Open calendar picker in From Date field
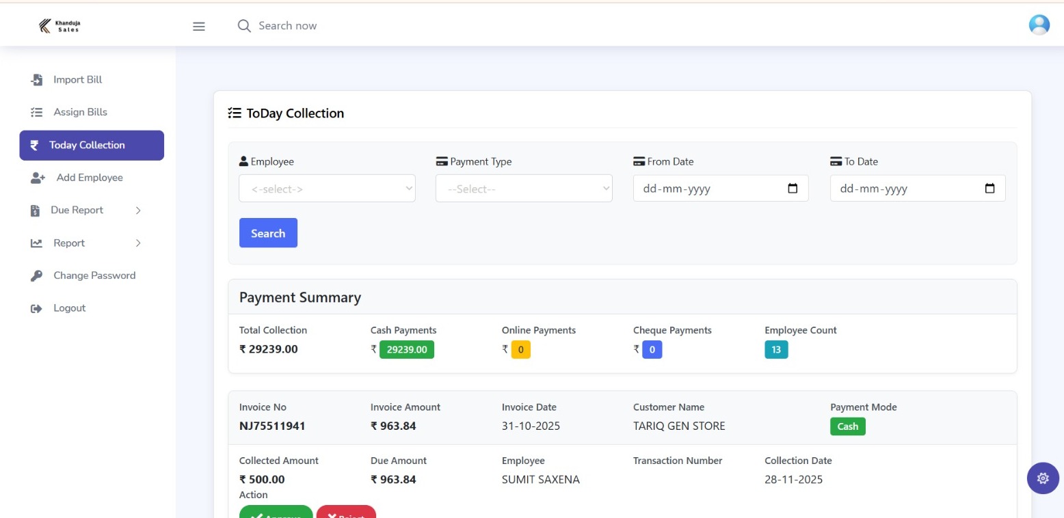Screen dimensions: 1064x518 click(x=793, y=189)
